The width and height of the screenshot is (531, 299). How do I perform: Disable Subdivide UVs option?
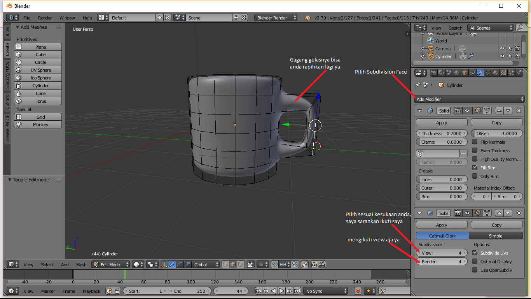pos(475,253)
